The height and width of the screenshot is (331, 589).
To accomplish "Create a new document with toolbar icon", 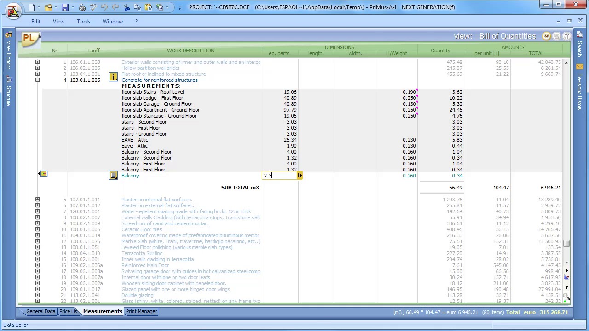I will click(31, 7).
